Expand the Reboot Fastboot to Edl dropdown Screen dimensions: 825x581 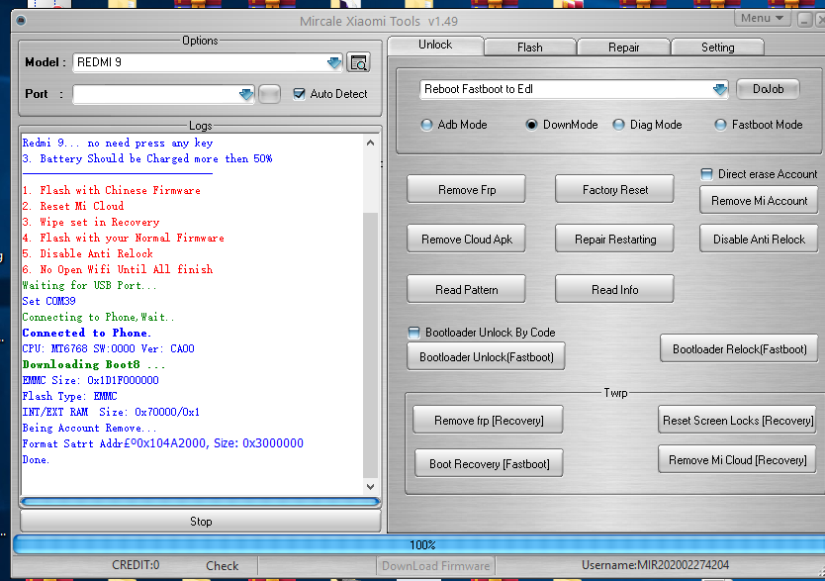[x=720, y=89]
